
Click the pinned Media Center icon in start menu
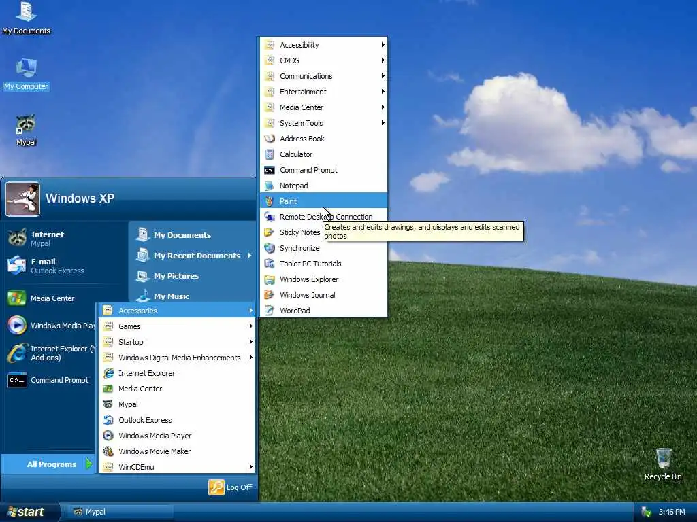click(17, 298)
